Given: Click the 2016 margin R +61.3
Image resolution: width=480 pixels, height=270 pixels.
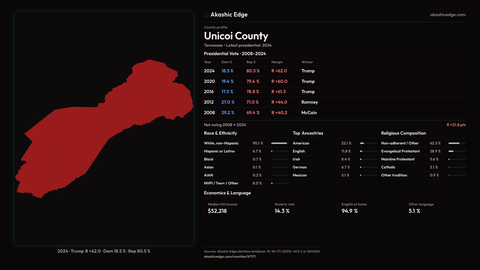Looking at the screenshot, I should pyautogui.click(x=278, y=92).
